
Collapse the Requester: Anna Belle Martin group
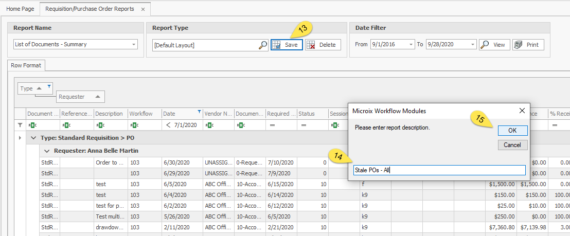(x=46, y=151)
